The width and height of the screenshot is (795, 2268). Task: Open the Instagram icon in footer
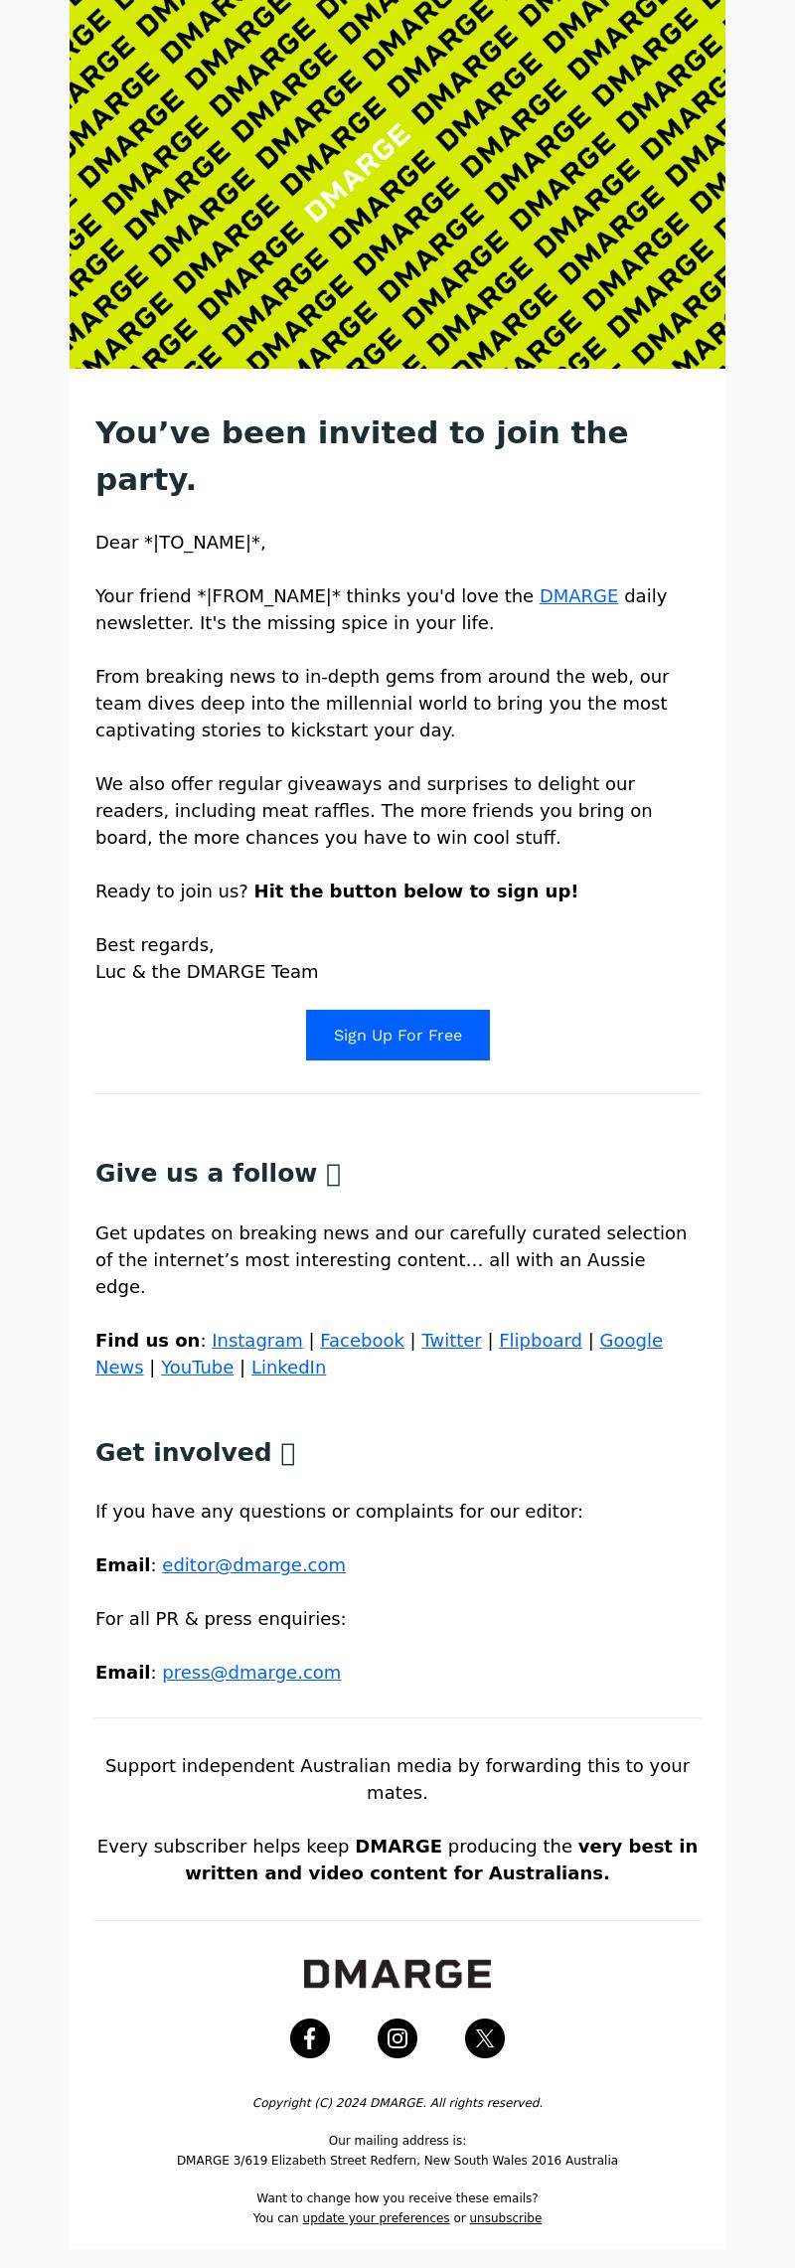[397, 2038]
